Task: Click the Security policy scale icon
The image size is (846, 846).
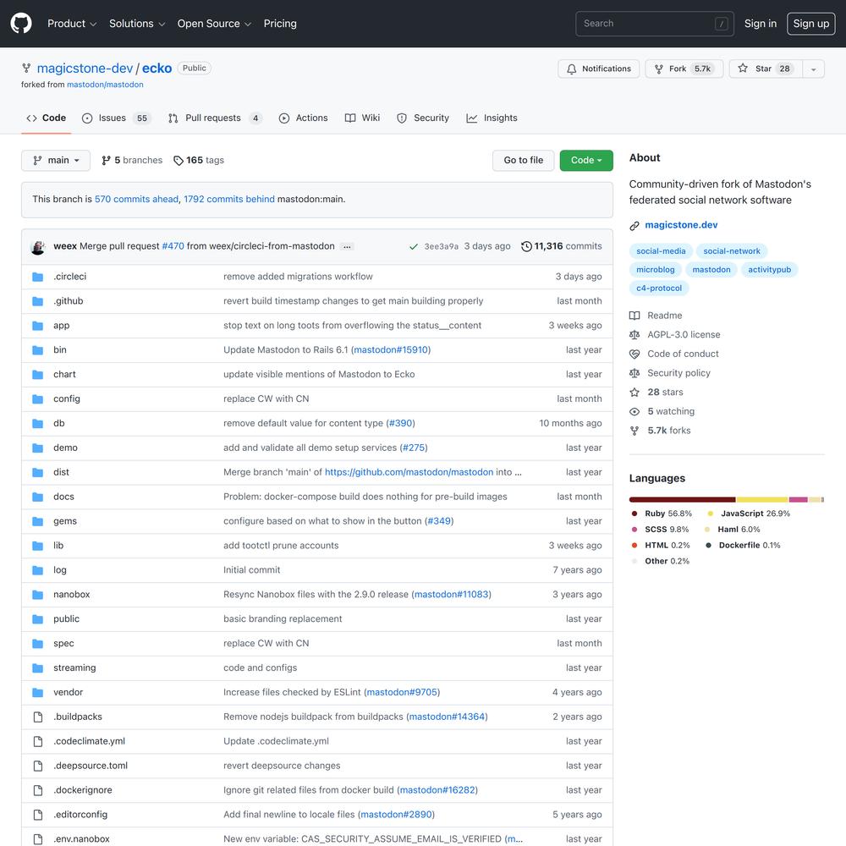Action: pyautogui.click(x=634, y=373)
